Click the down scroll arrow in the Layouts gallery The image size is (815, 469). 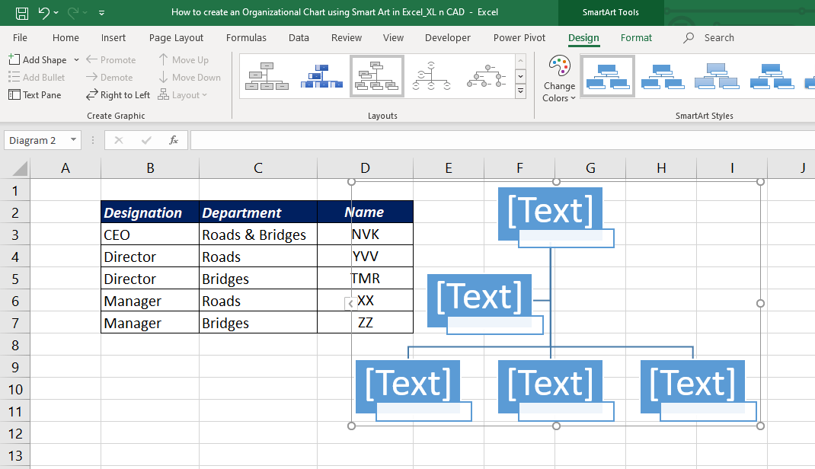click(520, 75)
